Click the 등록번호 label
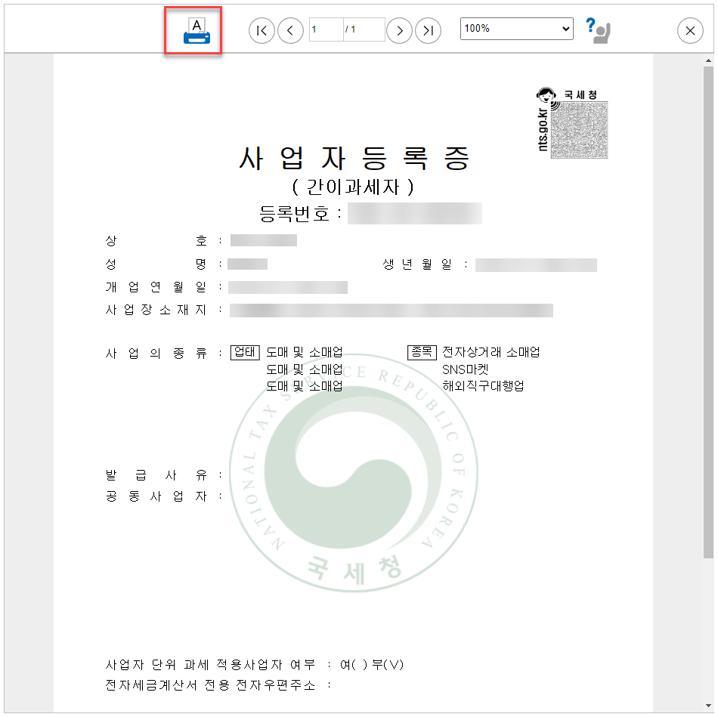Screen dimensions: 718x717 pos(295,213)
